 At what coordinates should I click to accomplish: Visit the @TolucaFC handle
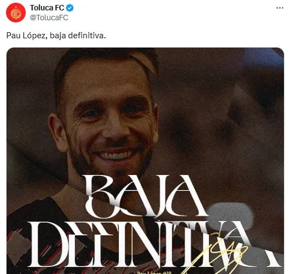pyautogui.click(x=49, y=18)
